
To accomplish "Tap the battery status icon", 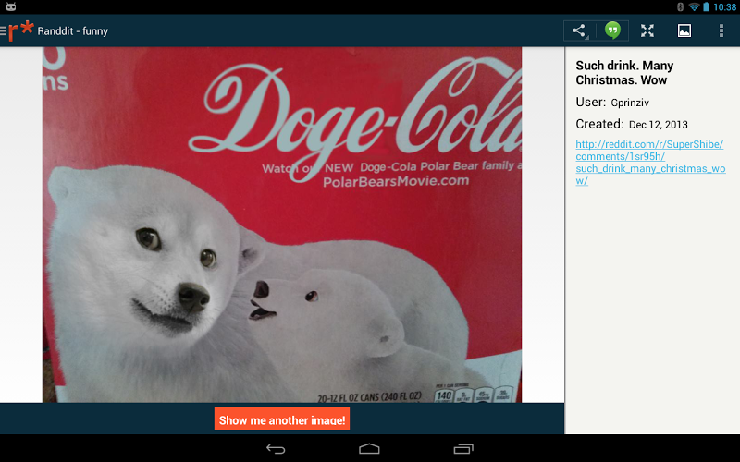I will (707, 6).
